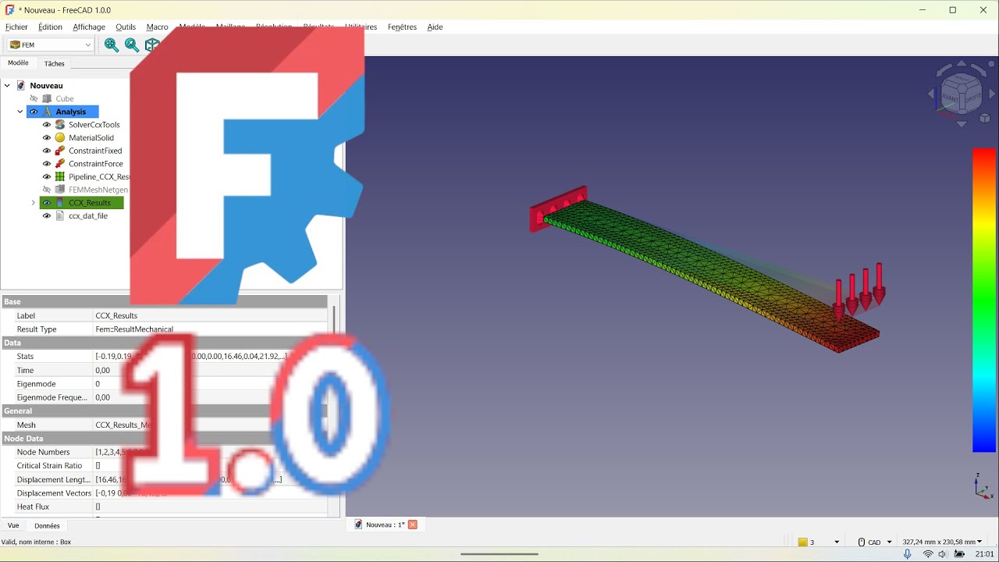Image resolution: width=999 pixels, height=562 pixels.
Task: Click the Nouveau document icon in tree
Action: pos(21,86)
